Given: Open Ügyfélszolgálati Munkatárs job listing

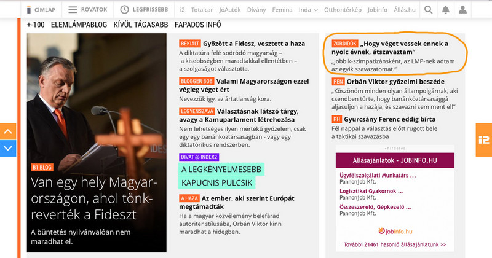Looking at the screenshot, I should (378, 175).
